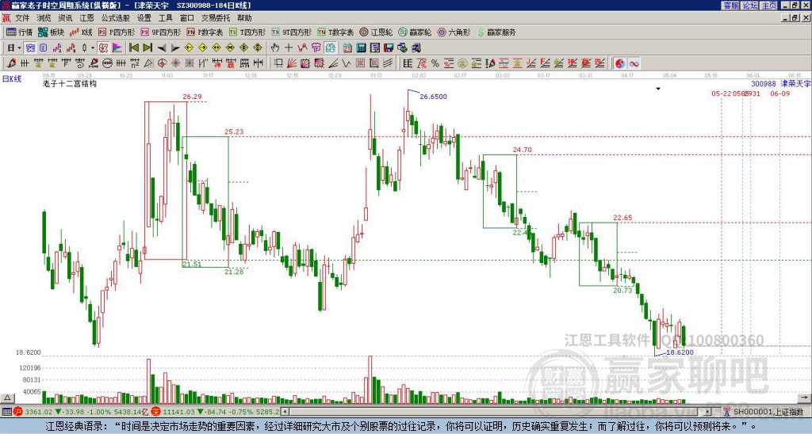
Task: Click the small triangle volume panel button
Action: click(x=7, y=398)
